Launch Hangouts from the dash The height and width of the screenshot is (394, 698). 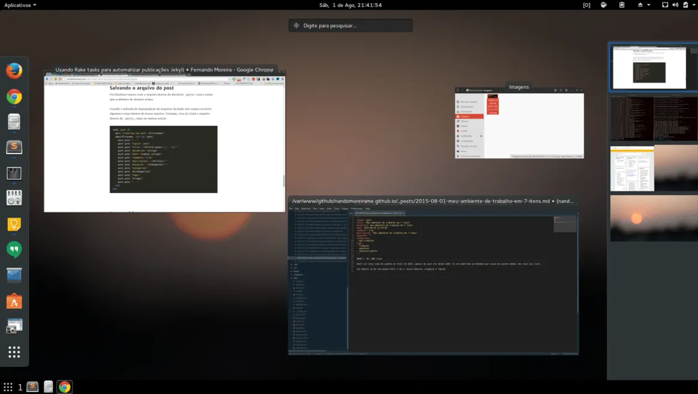pyautogui.click(x=14, y=249)
